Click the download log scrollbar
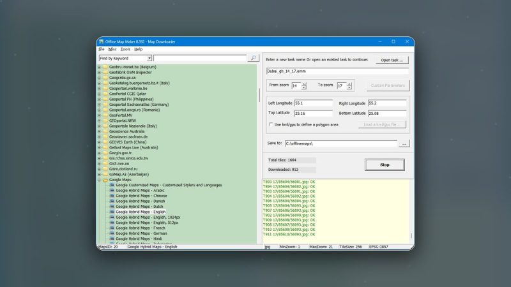The image size is (511, 287). tap(411, 235)
